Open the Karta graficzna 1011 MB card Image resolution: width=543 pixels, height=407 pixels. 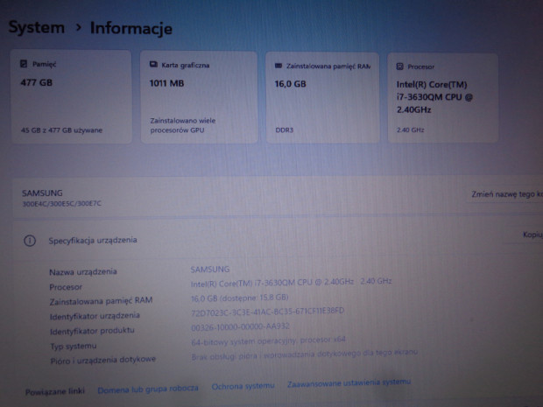pyautogui.click(x=199, y=98)
